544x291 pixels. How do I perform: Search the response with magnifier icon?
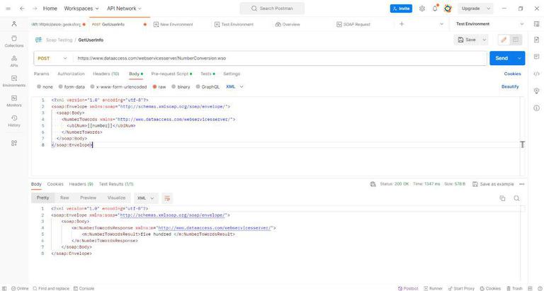(x=516, y=198)
